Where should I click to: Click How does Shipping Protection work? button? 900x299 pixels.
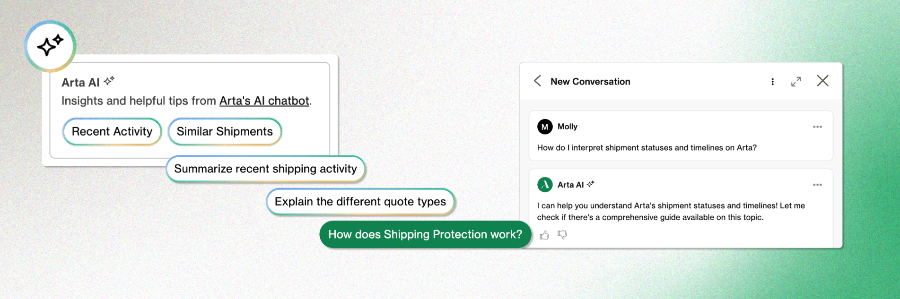[425, 234]
